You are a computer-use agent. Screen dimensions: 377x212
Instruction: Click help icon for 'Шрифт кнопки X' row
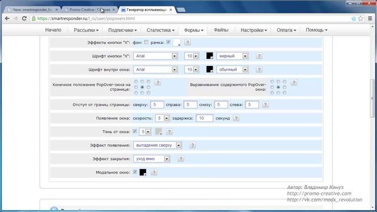click(x=259, y=56)
